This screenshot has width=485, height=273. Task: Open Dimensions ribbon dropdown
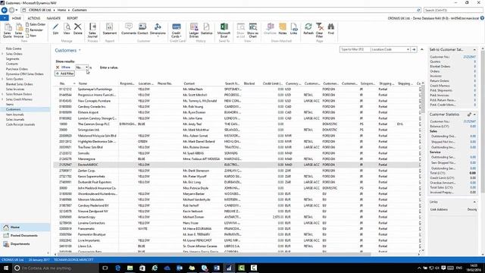[158, 30]
